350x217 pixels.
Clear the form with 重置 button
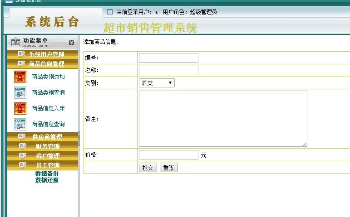click(x=169, y=168)
